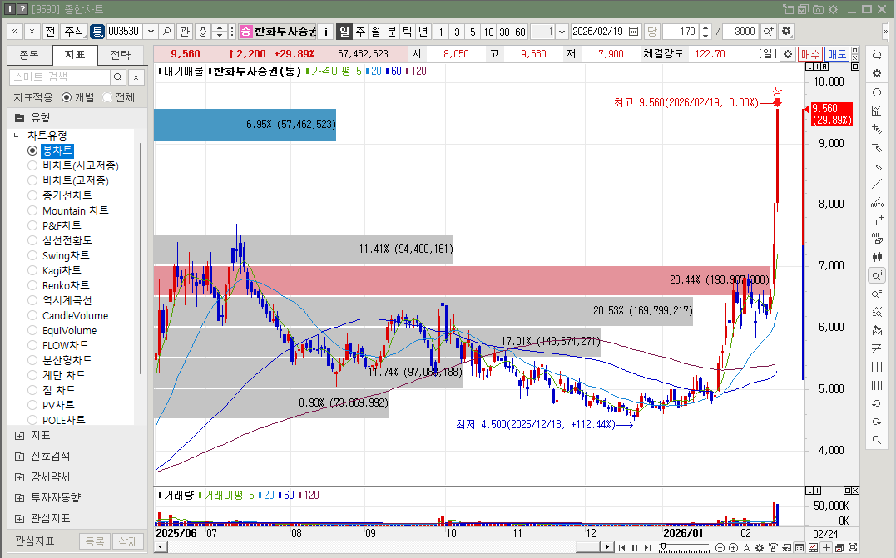Viewport: 896px width, 558px height.
Task: Click the 매도 sell button
Action: pyautogui.click(x=837, y=54)
